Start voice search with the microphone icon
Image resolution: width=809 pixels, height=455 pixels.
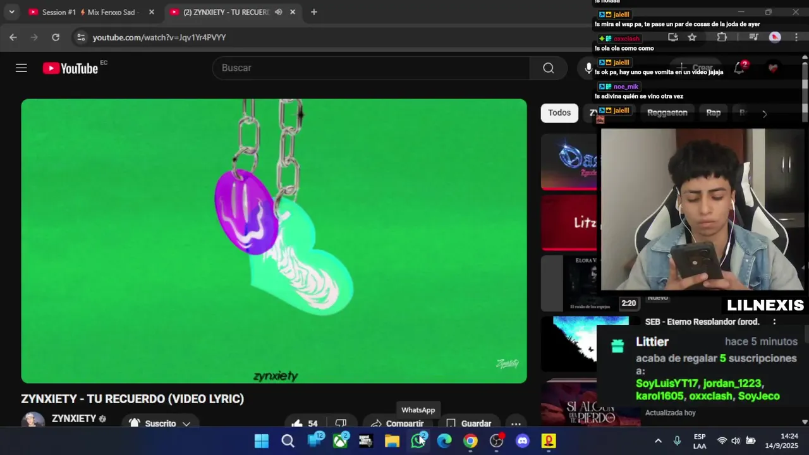point(588,68)
